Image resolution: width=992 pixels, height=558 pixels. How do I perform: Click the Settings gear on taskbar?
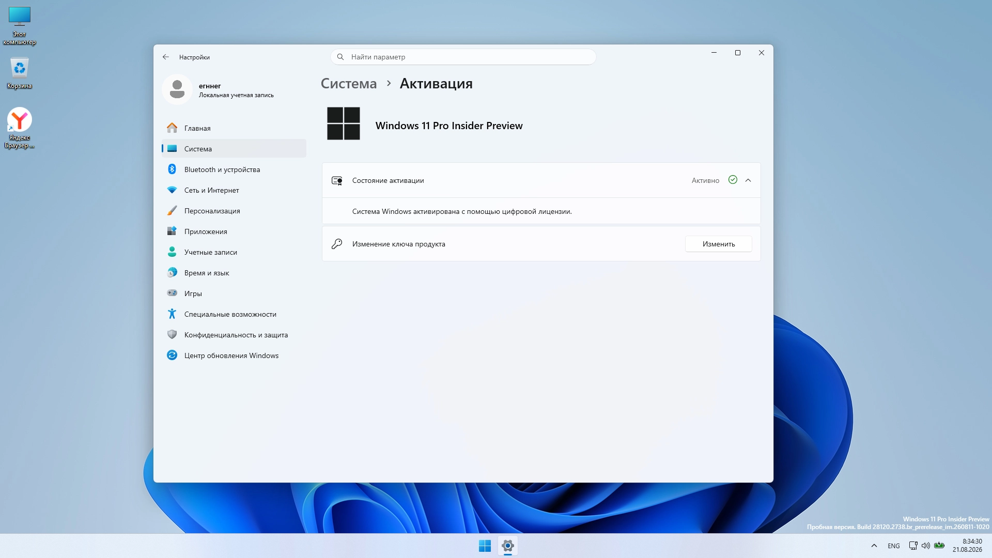click(508, 546)
